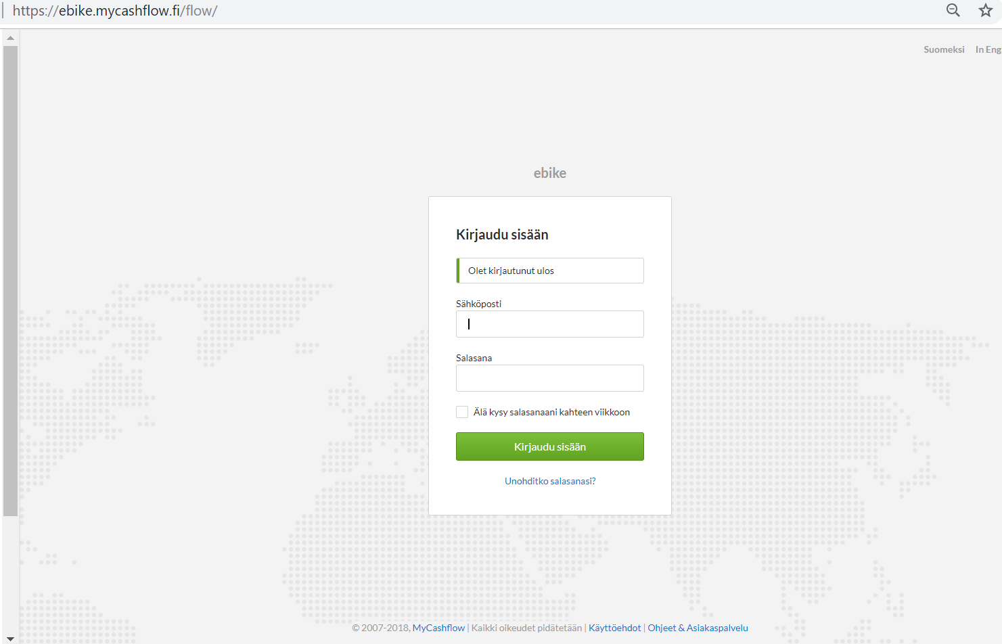This screenshot has width=1002, height=644.
Task: Click the browser address bar URL
Action: click(x=115, y=11)
